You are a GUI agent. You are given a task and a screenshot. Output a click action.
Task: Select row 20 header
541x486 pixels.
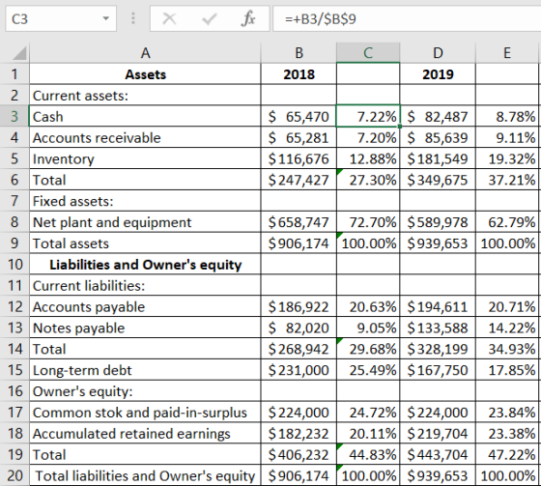(14, 475)
